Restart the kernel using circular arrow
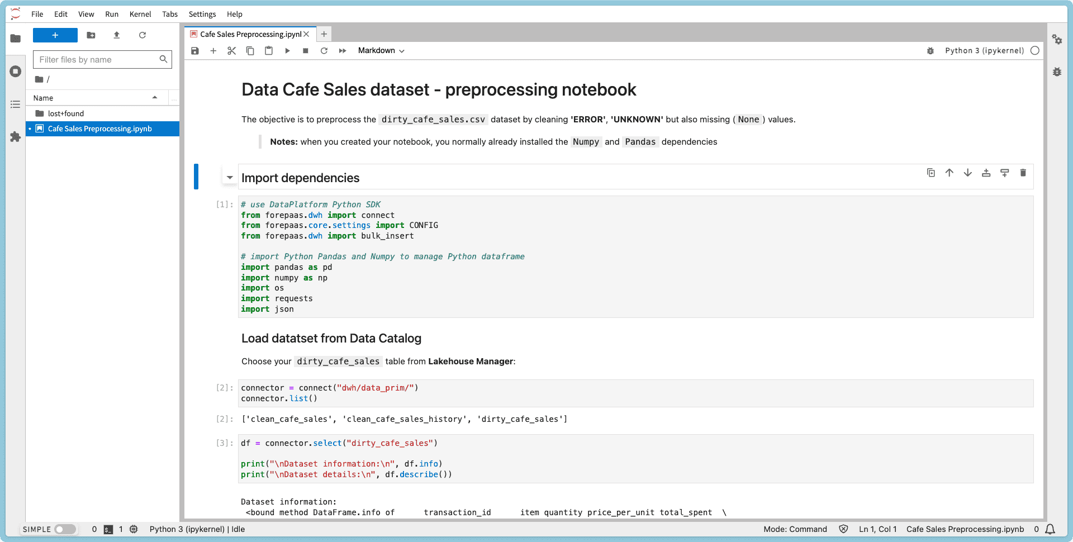Image resolution: width=1073 pixels, height=542 pixels. click(324, 51)
